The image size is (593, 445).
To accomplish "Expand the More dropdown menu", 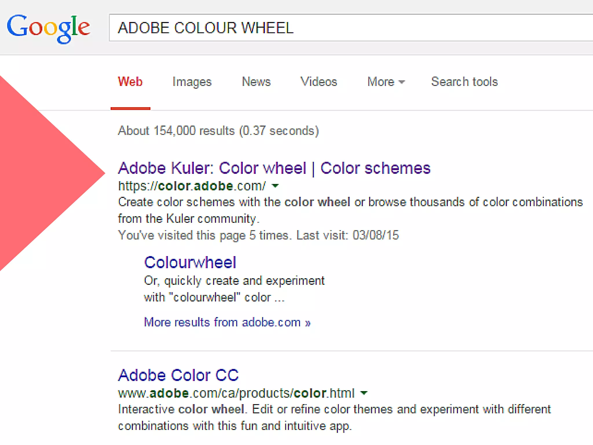I will [386, 82].
